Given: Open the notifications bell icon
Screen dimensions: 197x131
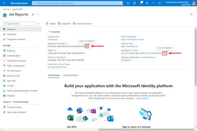Looking at the screenshot, I should [141, 3].
